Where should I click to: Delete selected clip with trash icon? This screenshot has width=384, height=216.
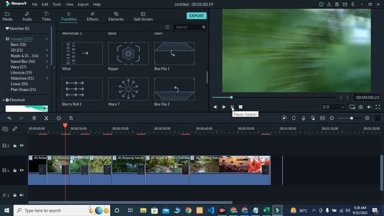34,118
